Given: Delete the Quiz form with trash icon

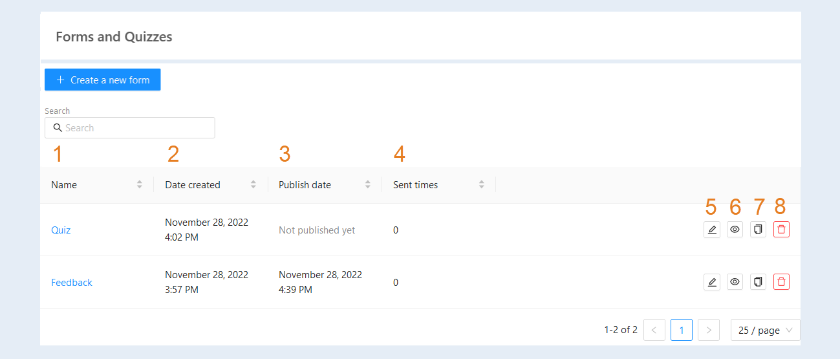Looking at the screenshot, I should click(781, 230).
